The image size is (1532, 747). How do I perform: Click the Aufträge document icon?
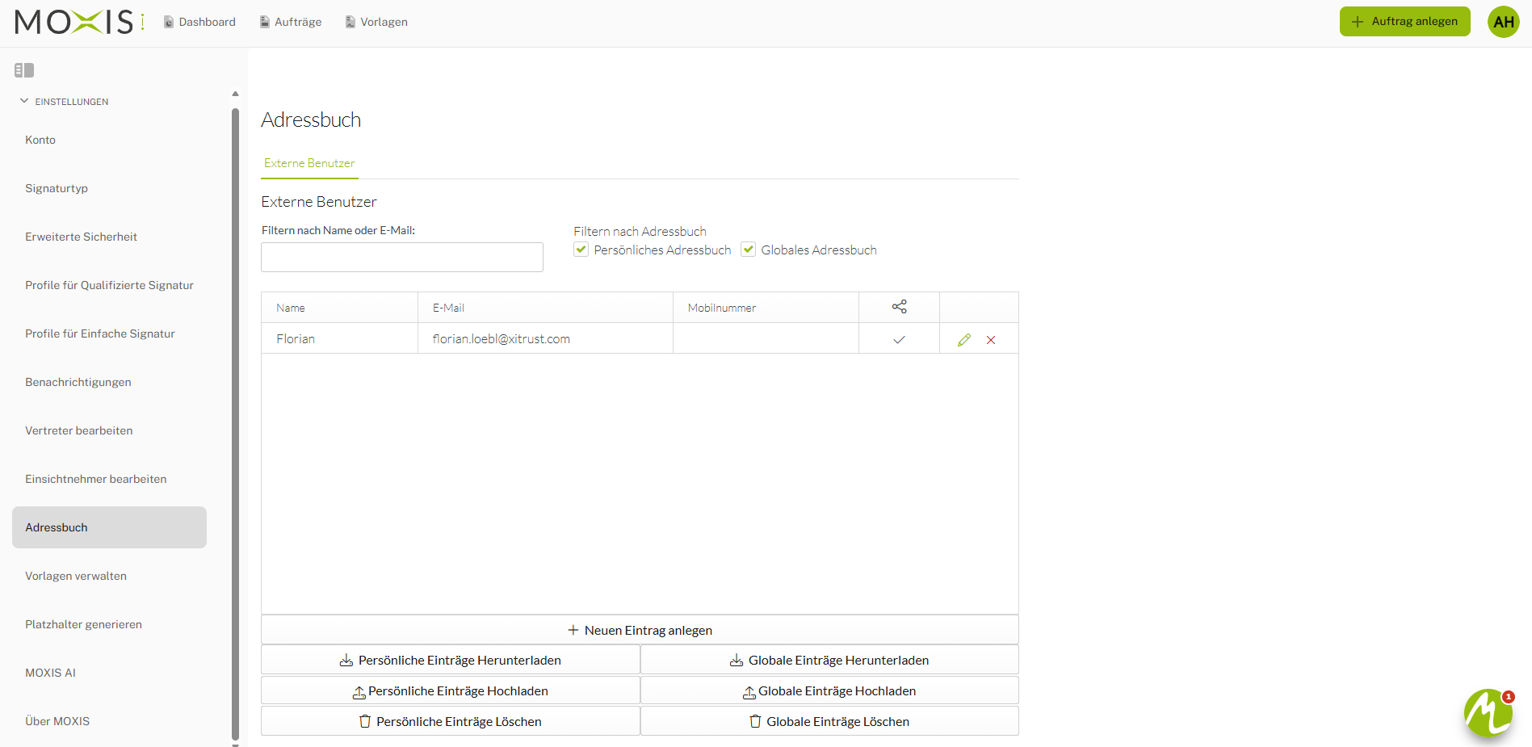coord(265,22)
